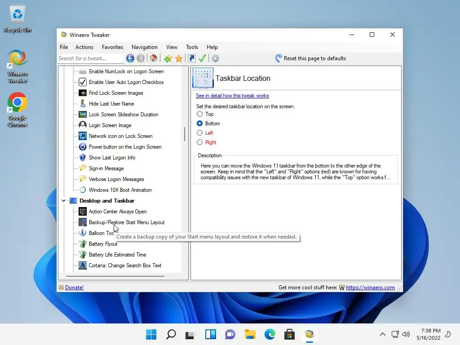Click the Power button on Login Screen icon
Image resolution: width=460 pixels, height=345 pixels.
[83, 147]
